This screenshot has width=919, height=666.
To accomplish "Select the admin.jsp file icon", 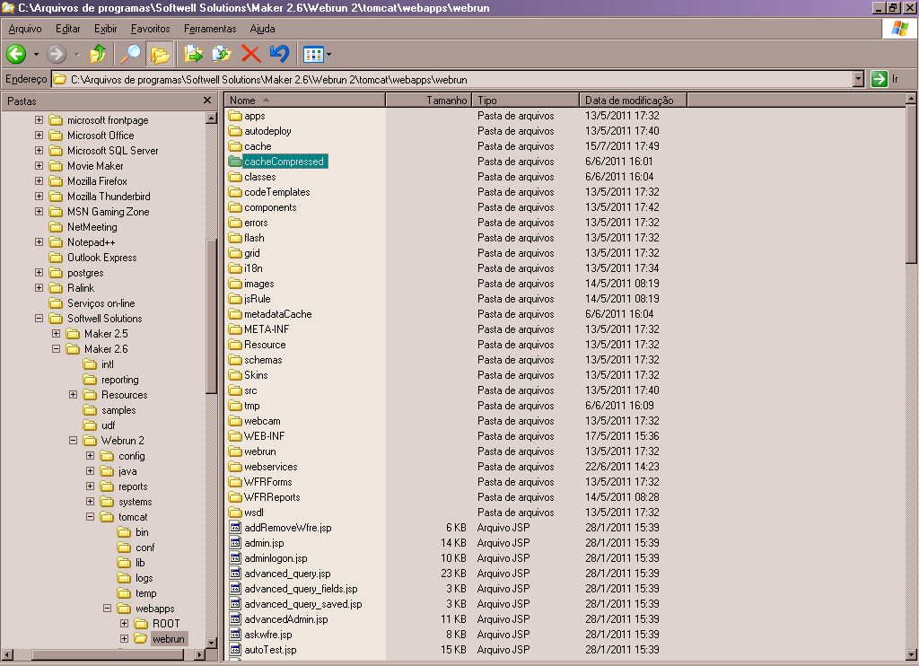I will click(235, 542).
